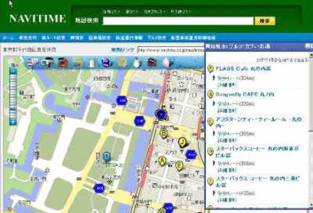
Task: Click marker D icon beside スターバックス 新東京ビル entry
Action: [x=210, y=152]
